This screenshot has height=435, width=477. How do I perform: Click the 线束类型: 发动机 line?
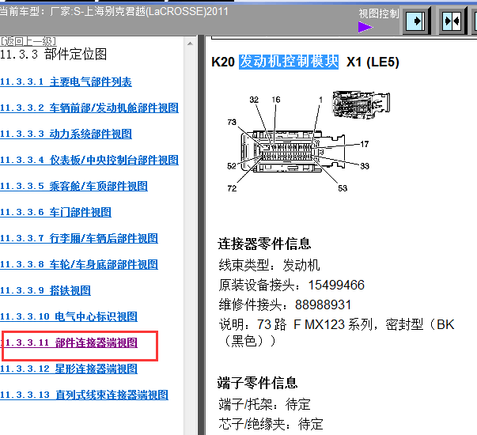click(269, 265)
